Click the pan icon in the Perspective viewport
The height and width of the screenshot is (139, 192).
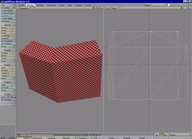94,8
